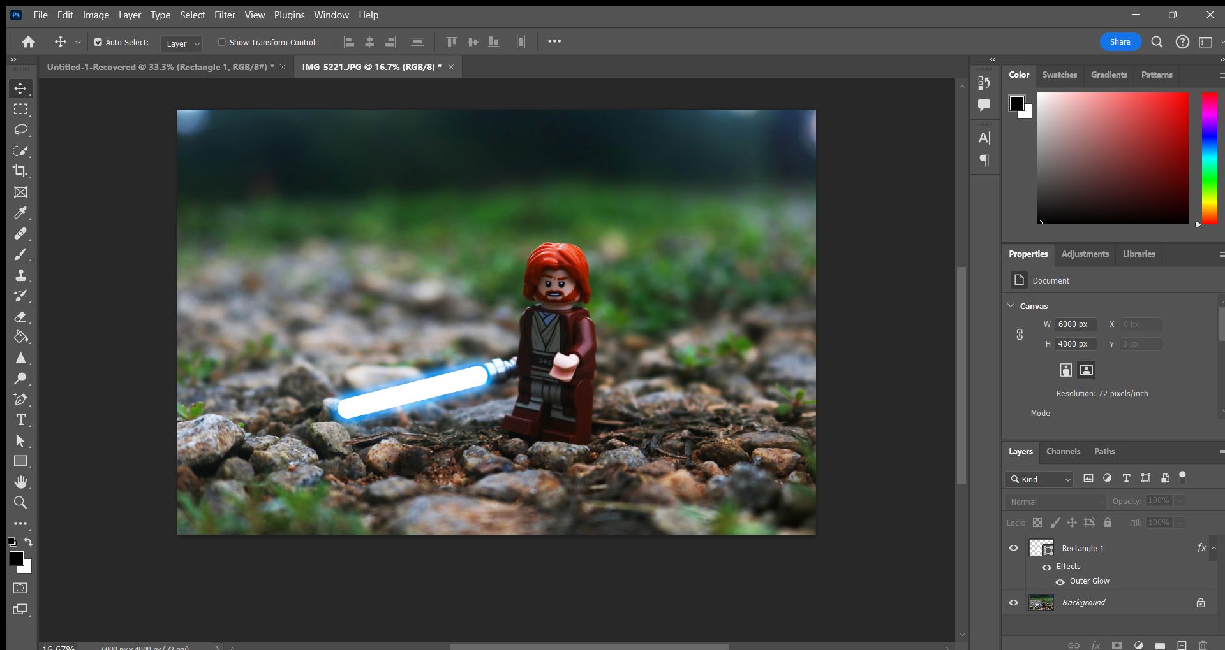Click the color picker field

pos(1113,158)
